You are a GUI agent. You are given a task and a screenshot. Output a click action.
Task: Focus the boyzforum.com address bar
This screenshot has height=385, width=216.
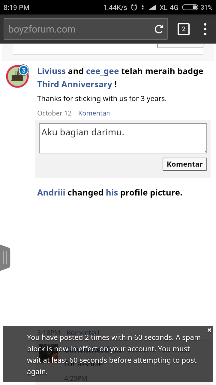click(78, 29)
